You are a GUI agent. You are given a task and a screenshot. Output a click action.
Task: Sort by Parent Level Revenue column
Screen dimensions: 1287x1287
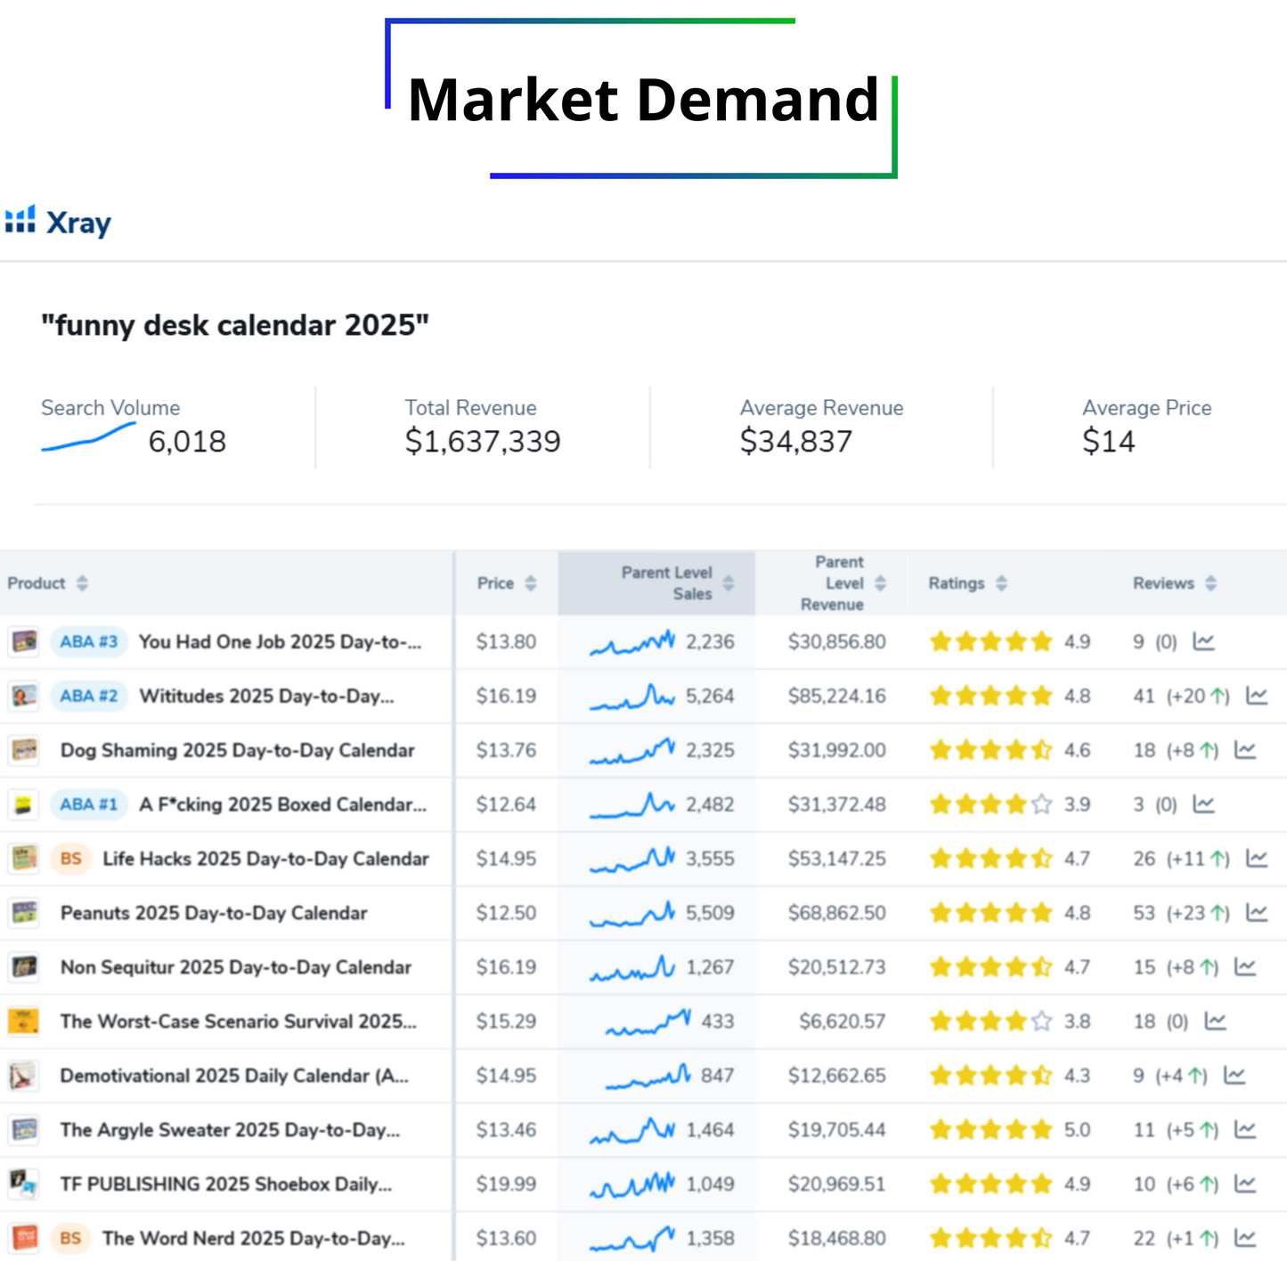tap(881, 583)
